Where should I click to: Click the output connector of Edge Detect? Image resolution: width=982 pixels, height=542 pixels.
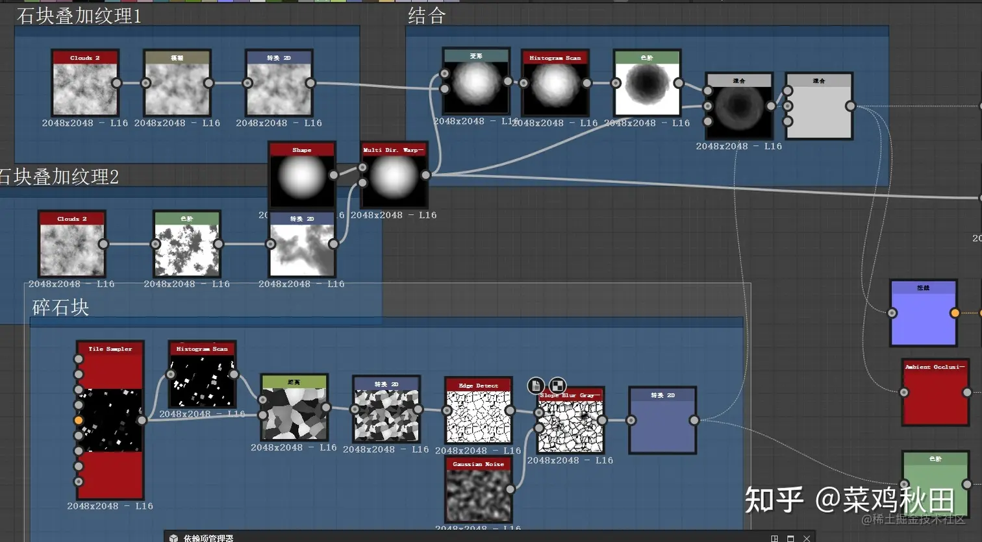tap(510, 410)
